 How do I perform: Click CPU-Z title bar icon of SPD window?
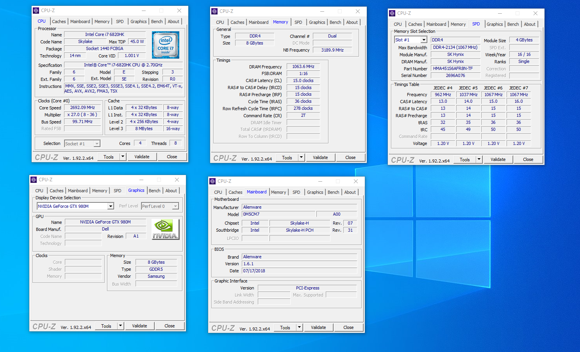pyautogui.click(x=392, y=13)
